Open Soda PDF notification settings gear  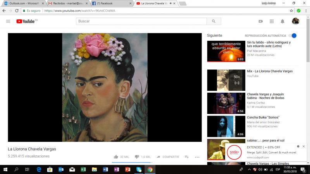pyautogui.click(x=298, y=146)
